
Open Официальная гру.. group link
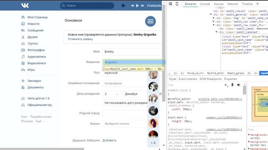(40, 105)
